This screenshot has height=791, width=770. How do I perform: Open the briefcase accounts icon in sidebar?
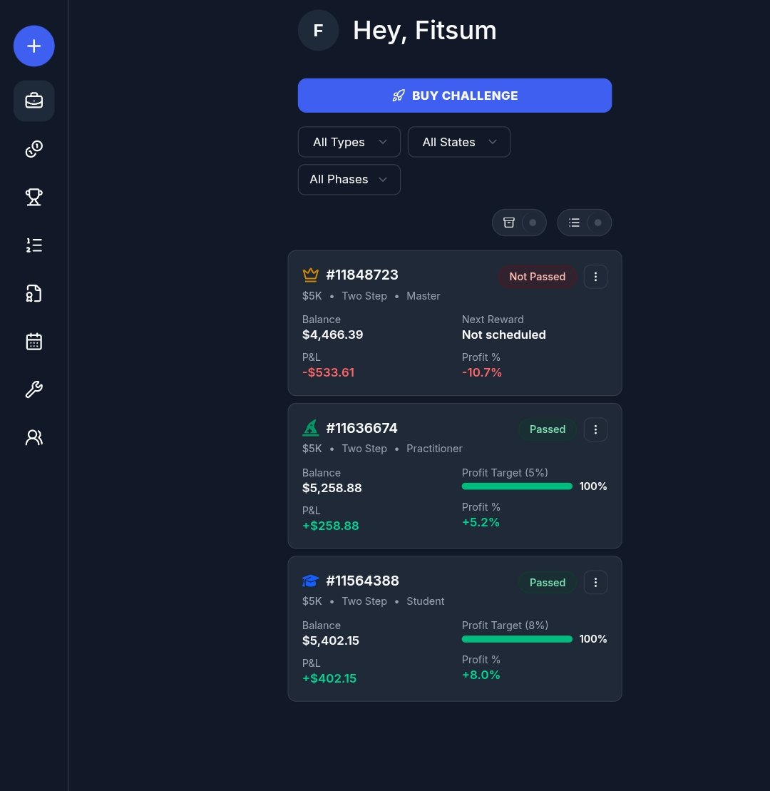[x=34, y=101]
